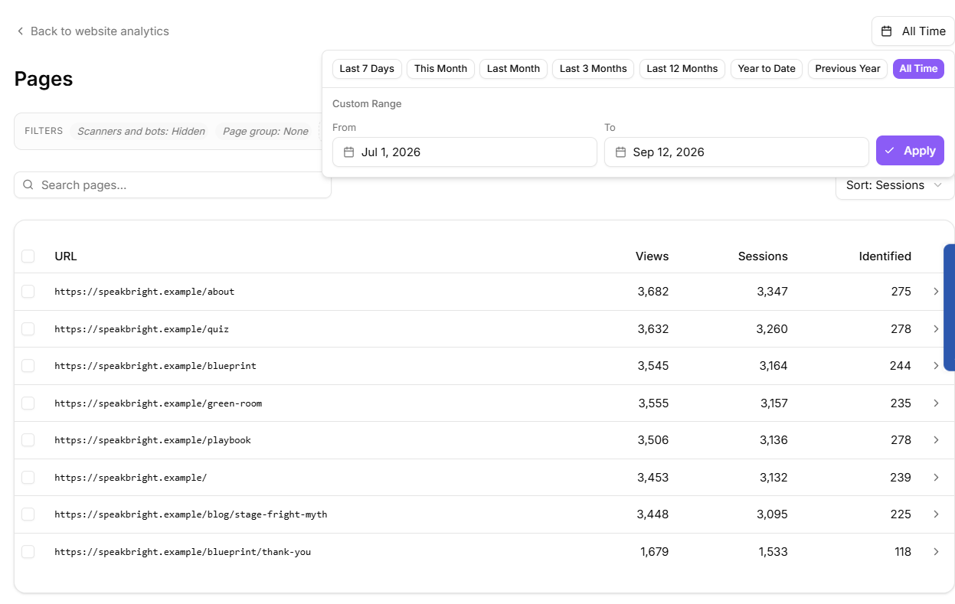Click calendar icon in the From date field
The height and width of the screenshot is (604, 955).
(348, 152)
